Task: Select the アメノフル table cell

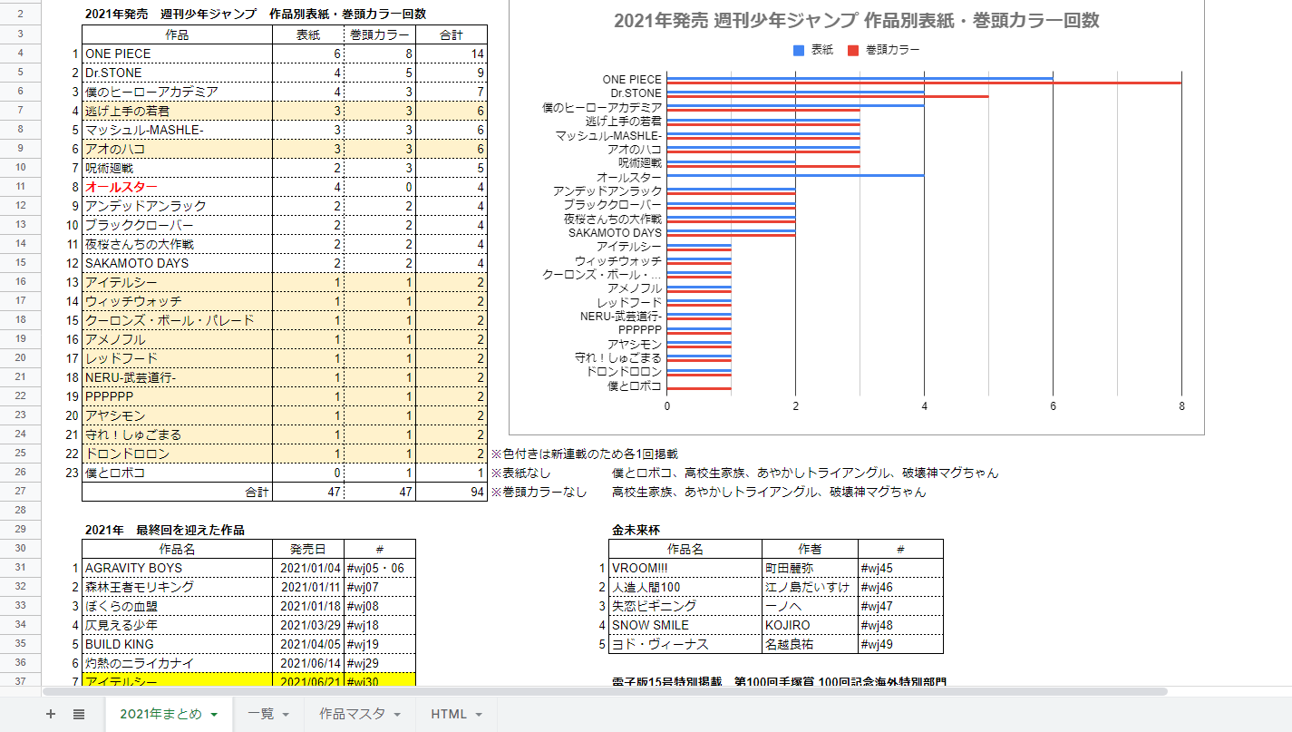Action: 177,339
